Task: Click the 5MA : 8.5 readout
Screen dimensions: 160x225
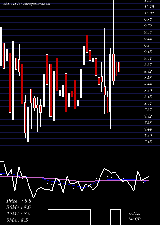Action: (x=17, y=220)
